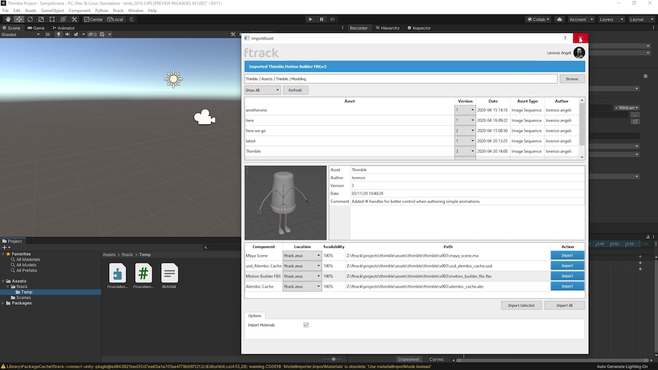The image size is (658, 370).
Task: Click Import Selected button
Action: point(521,305)
